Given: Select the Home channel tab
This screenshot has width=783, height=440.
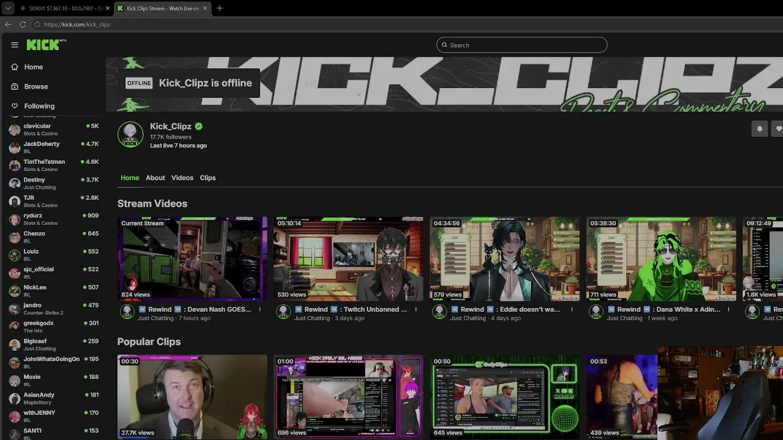Looking at the screenshot, I should [x=130, y=178].
